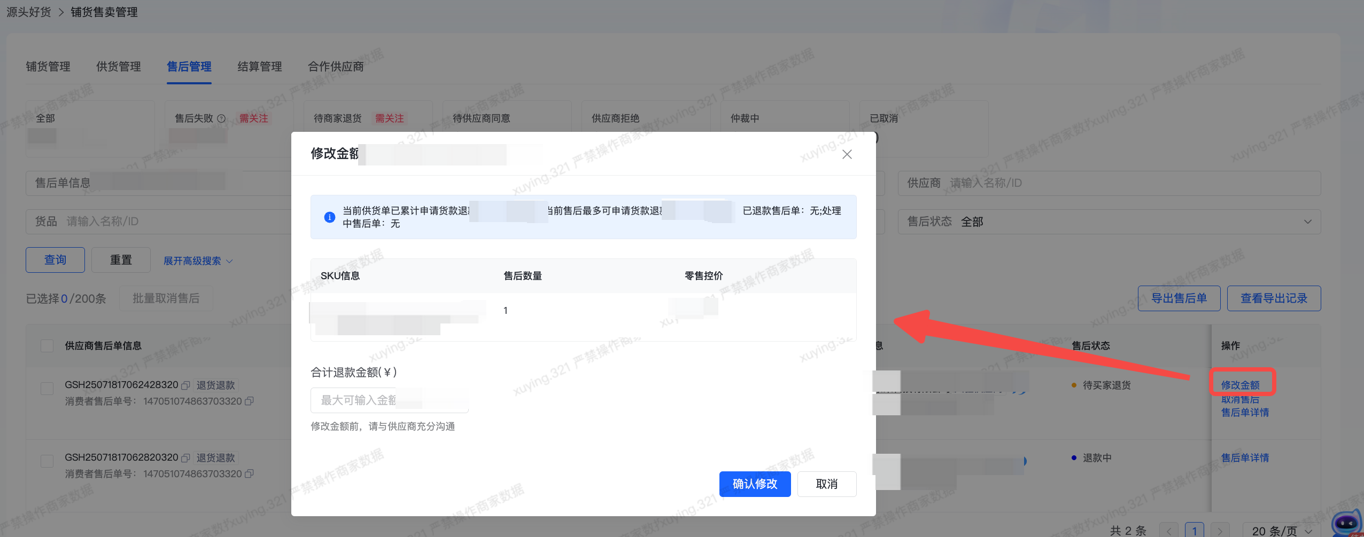Toggle select-all checkbox in table header

(x=47, y=346)
